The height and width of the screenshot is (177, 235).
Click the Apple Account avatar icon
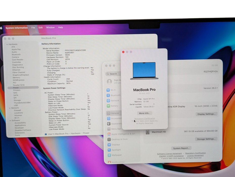pos(109,81)
